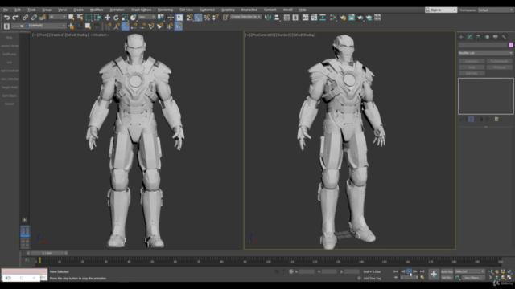Toggle the Spinner Snap icon
This screenshot has width=515, height=289.
click(x=216, y=18)
